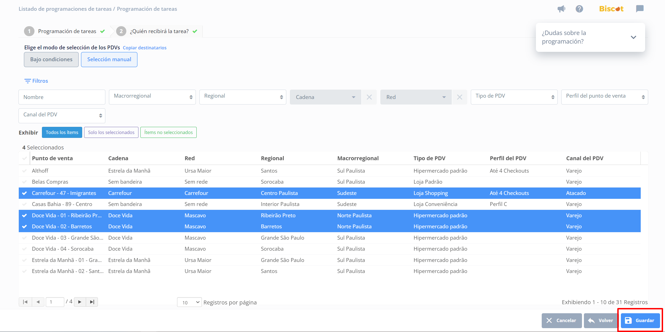Screen dimensions: 665x332
Task: Toggle the select-all header checkbox
Action: click(x=25, y=158)
